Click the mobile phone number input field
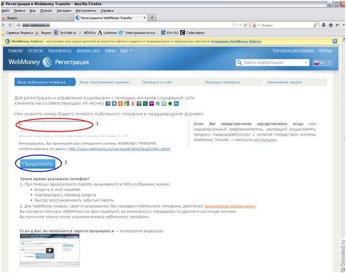The height and width of the screenshot is (273, 346). point(55,124)
